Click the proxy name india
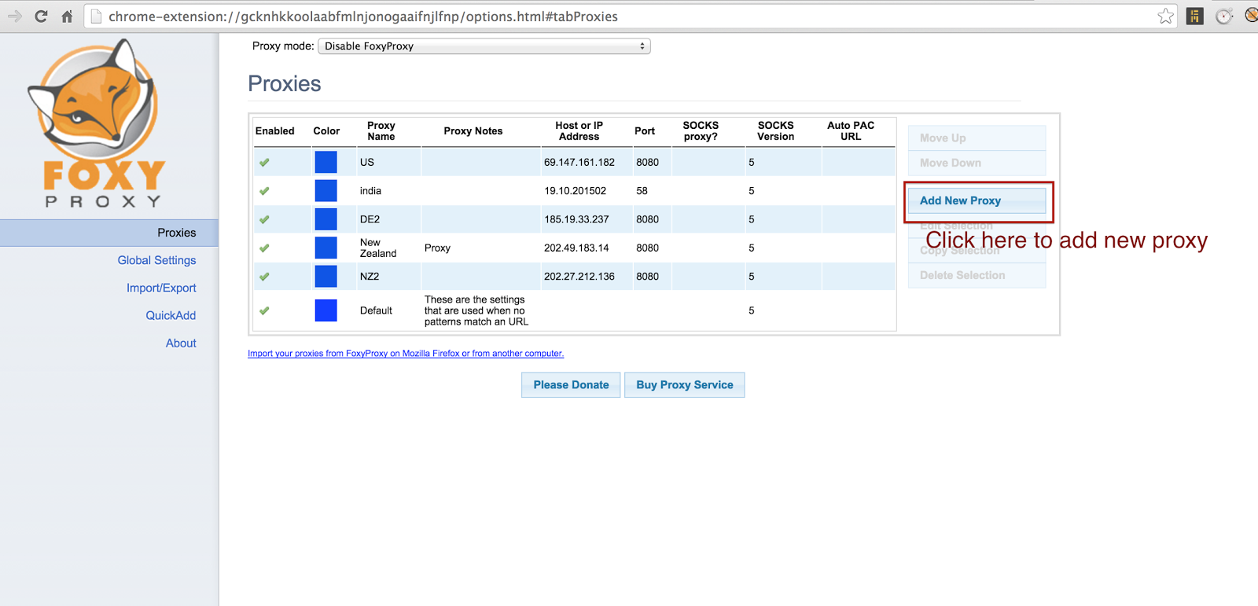This screenshot has height=606, width=1258. (370, 191)
